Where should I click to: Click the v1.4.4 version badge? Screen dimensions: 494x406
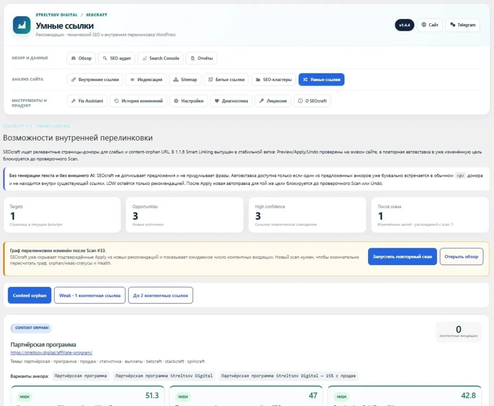pyautogui.click(x=405, y=25)
